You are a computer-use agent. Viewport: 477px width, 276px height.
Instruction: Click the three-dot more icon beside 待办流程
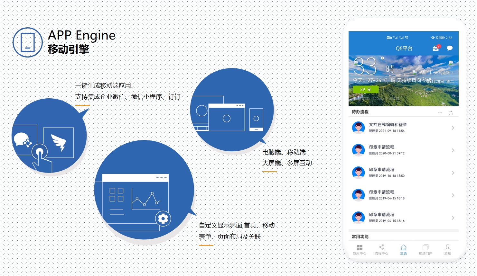click(440, 113)
